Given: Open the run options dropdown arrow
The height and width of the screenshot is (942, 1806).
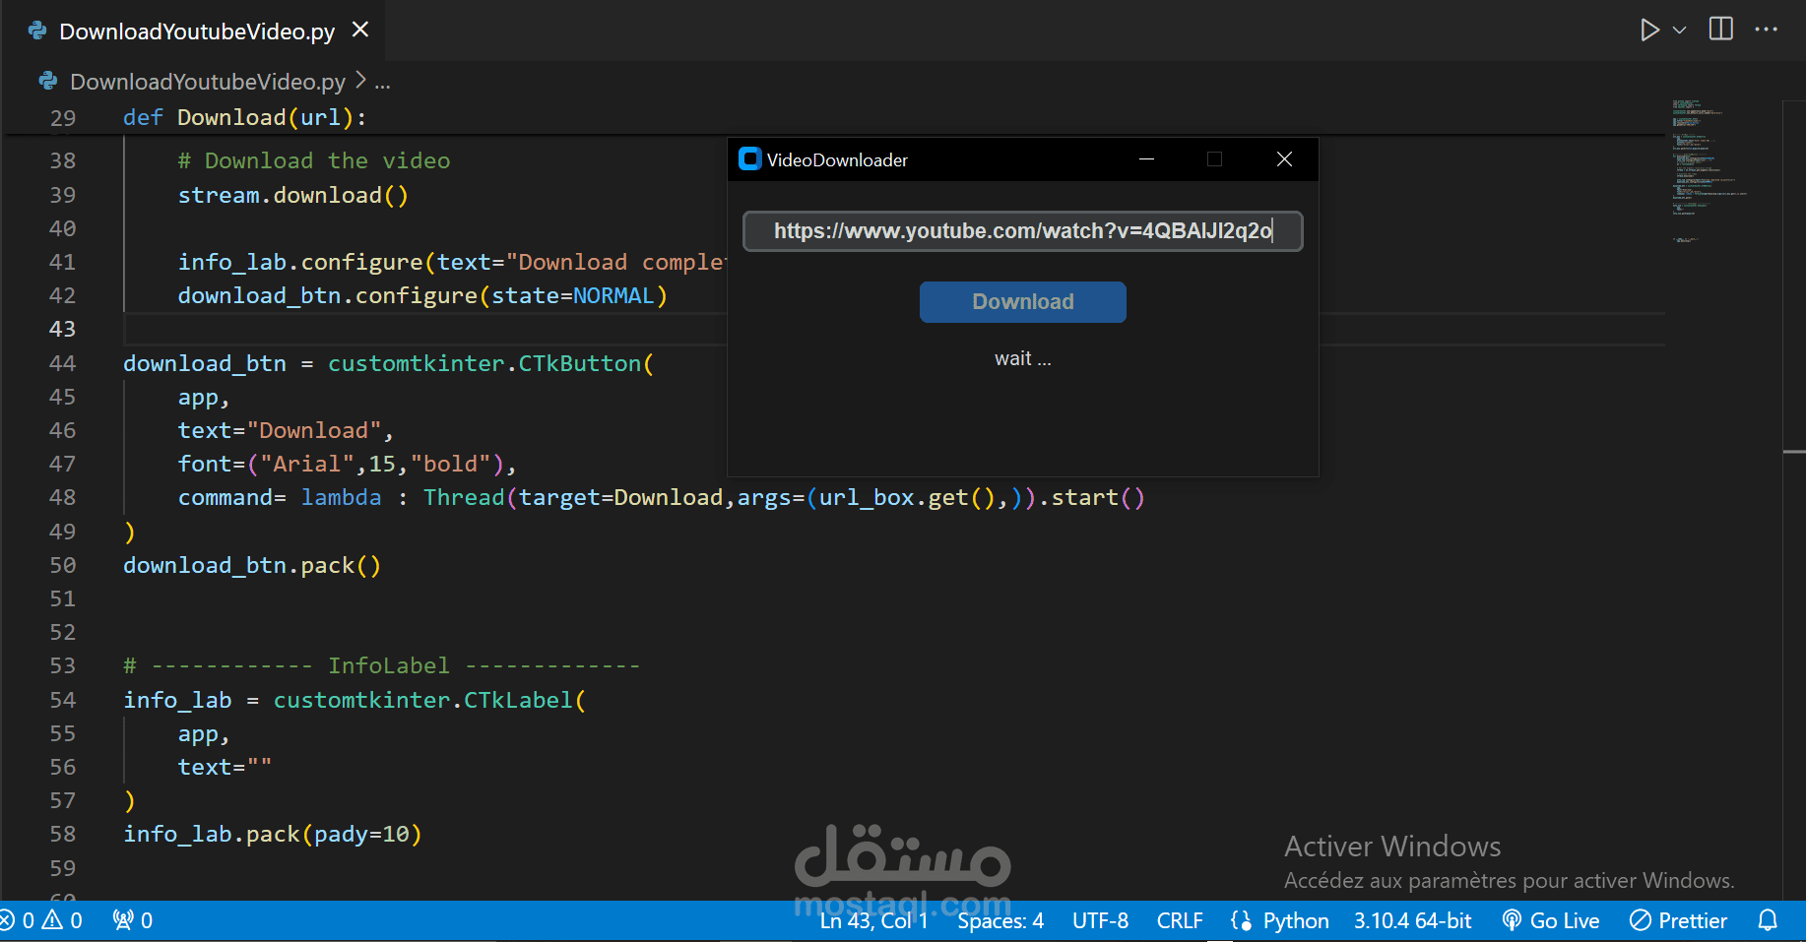Looking at the screenshot, I should point(1680,31).
